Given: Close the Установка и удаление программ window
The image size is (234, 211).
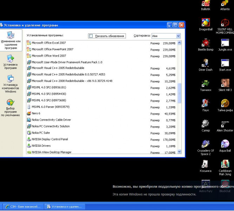Looking at the screenshot, I should (x=182, y=25).
